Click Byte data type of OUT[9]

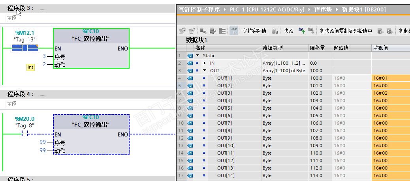point(285,138)
